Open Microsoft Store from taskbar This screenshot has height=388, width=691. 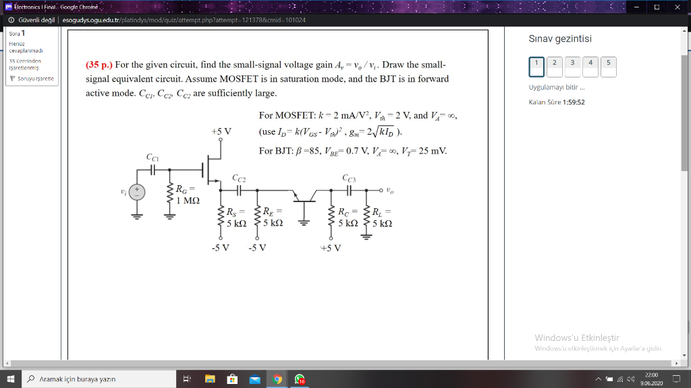(x=232, y=379)
